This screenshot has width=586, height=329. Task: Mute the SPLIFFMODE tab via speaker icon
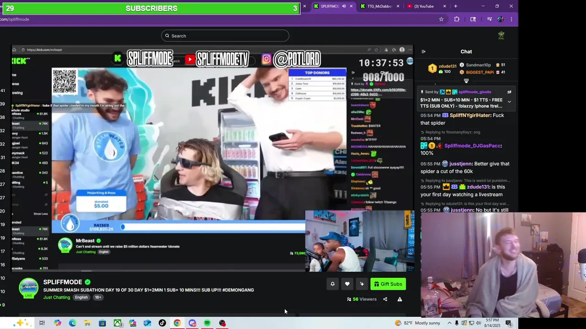click(344, 6)
